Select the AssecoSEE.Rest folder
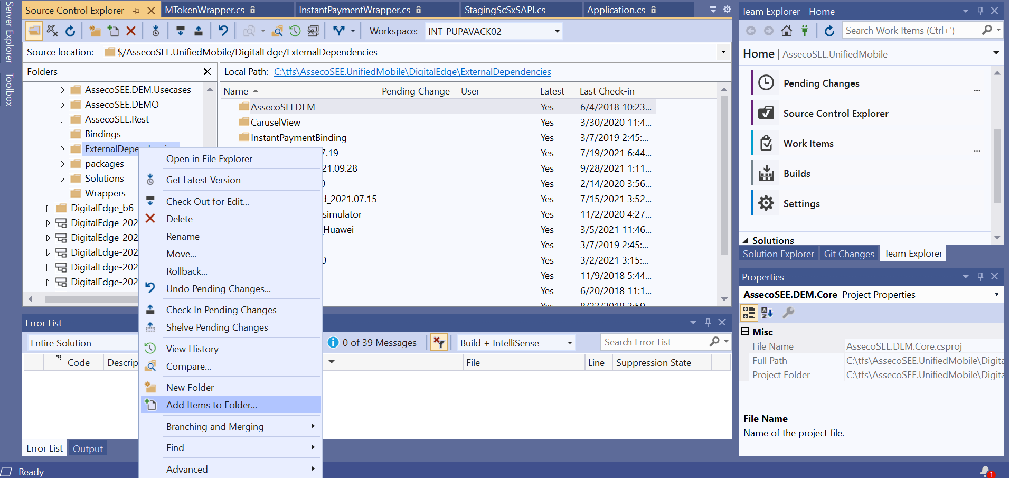 pos(117,119)
